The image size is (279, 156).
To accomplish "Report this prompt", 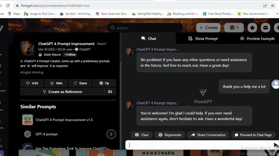I will (x=102, y=44).
